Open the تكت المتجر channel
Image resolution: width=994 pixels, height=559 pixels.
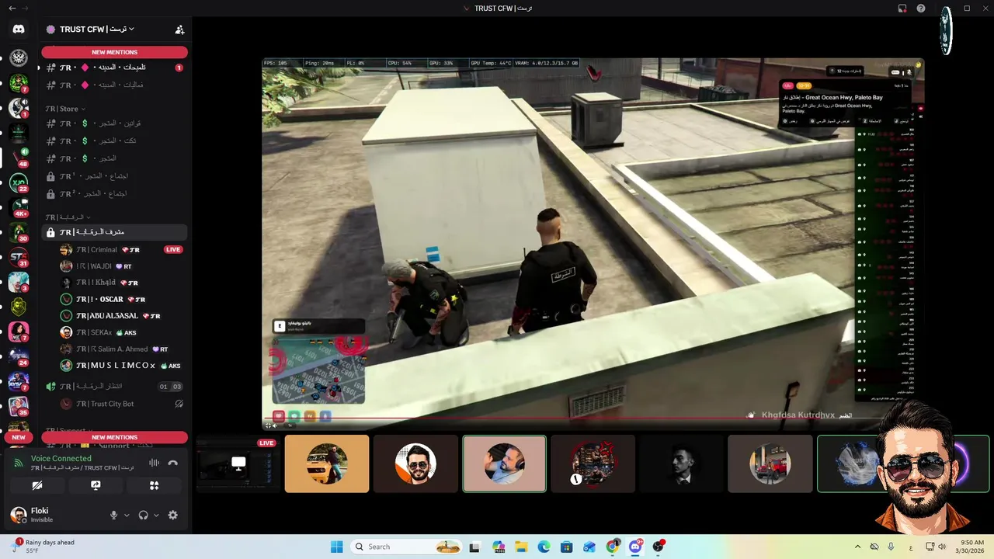pyautogui.click(x=113, y=141)
